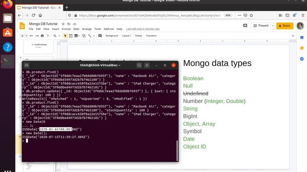Open Firefox hamburger menu
Image resolution: width=307 pixels, height=172 pixels.
tap(303, 15)
